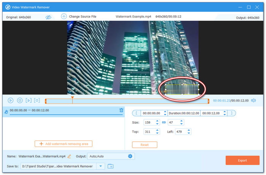Decrease the end time value

click(x=225, y=115)
